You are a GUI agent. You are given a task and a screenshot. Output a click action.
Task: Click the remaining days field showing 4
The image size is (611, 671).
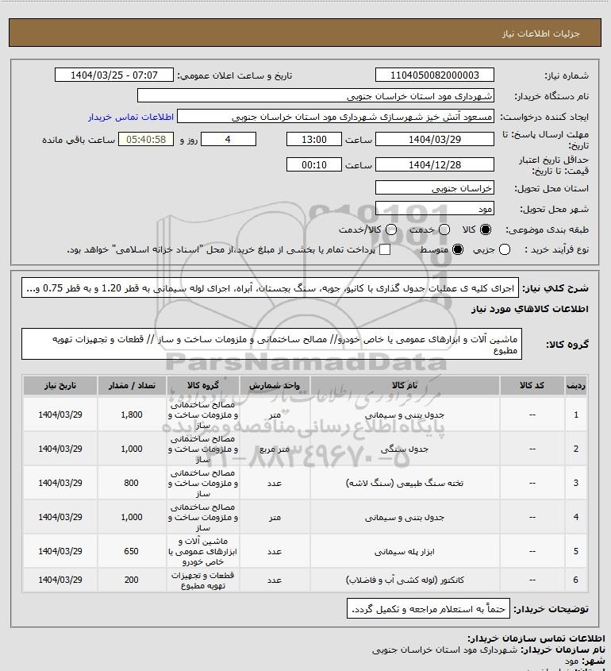point(229,139)
